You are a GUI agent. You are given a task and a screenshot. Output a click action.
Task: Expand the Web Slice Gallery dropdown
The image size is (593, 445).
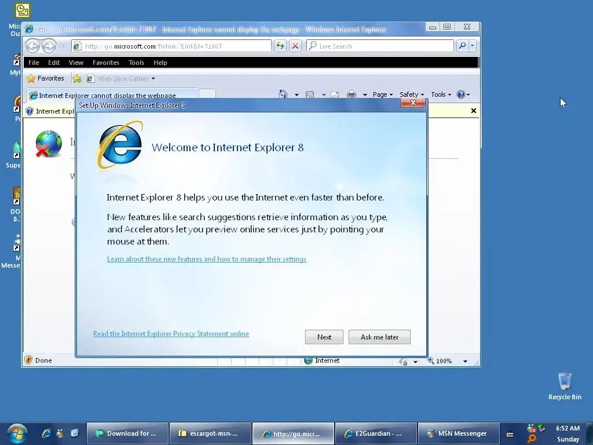[x=153, y=79]
